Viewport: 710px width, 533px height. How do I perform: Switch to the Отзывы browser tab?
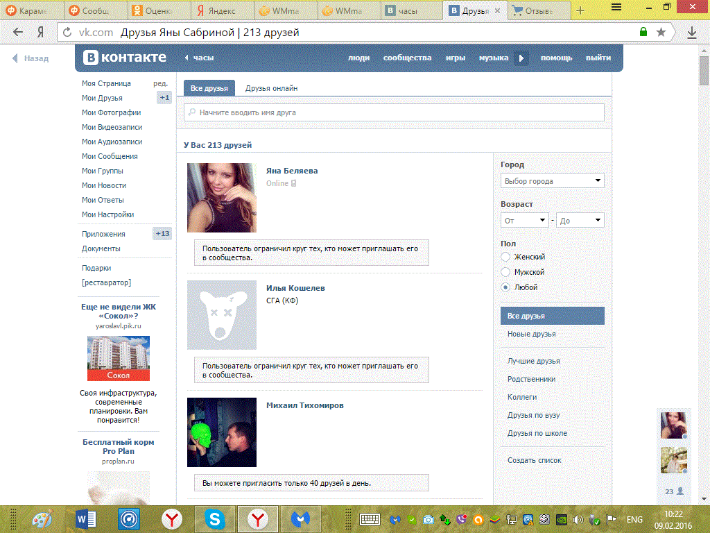tap(539, 10)
